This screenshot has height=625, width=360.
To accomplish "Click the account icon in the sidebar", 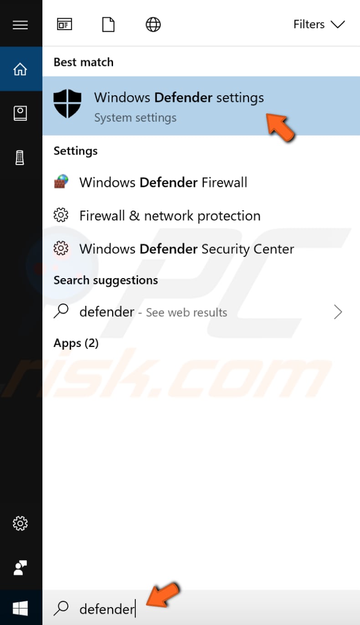I will pos(21,113).
